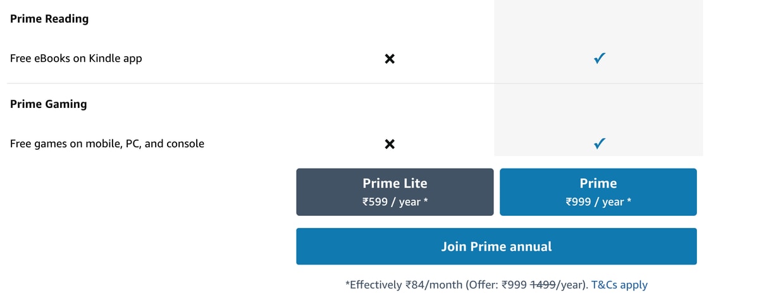Click the ₹599 / year price label

click(395, 202)
